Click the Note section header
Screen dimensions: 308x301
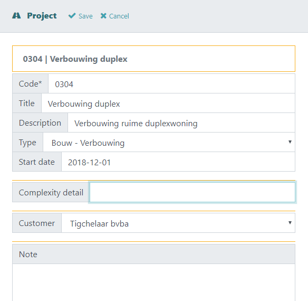[x=153, y=254]
